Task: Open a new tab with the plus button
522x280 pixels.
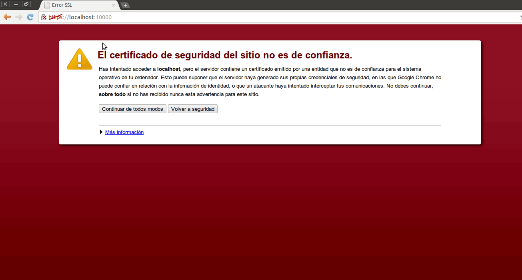Action: tap(125, 5)
